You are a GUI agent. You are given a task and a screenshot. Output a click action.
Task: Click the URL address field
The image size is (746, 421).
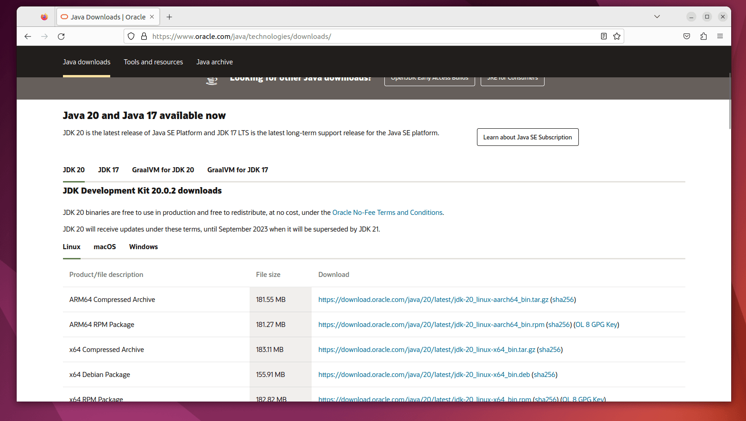(x=373, y=36)
